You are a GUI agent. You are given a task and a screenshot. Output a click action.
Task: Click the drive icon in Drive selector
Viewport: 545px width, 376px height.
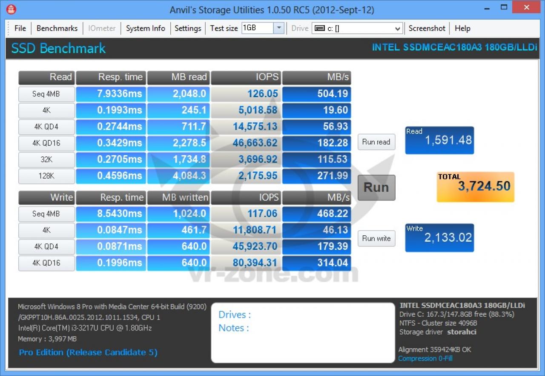[319, 29]
